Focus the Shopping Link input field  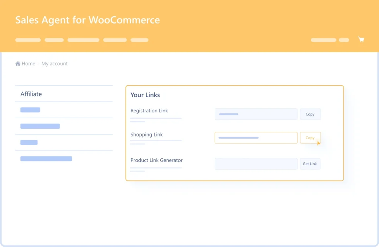tap(256, 138)
